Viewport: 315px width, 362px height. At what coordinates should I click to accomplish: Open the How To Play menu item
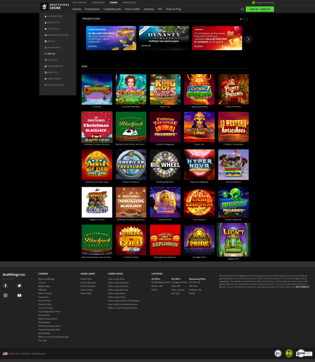173,9
